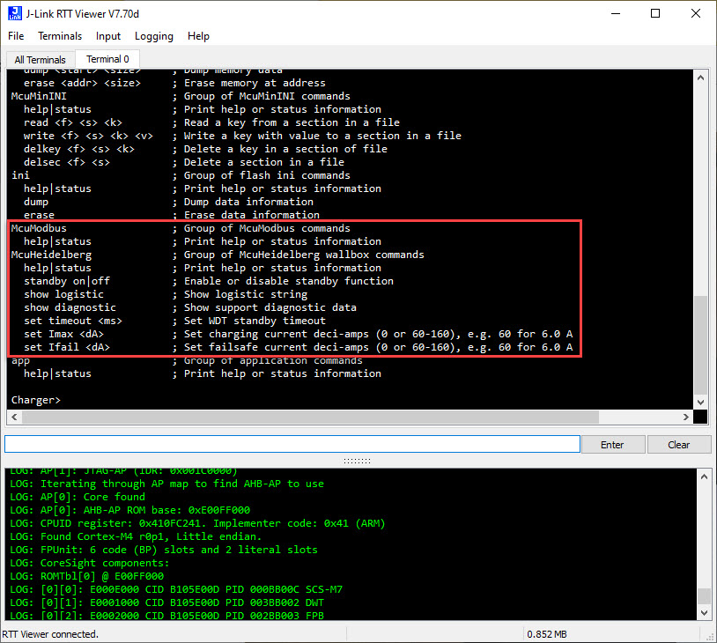Click the right arrow of horizontal scrollbar
Screen dimensions: 717x643
(x=686, y=417)
